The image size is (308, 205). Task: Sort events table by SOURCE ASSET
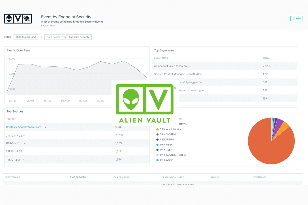[121, 177]
